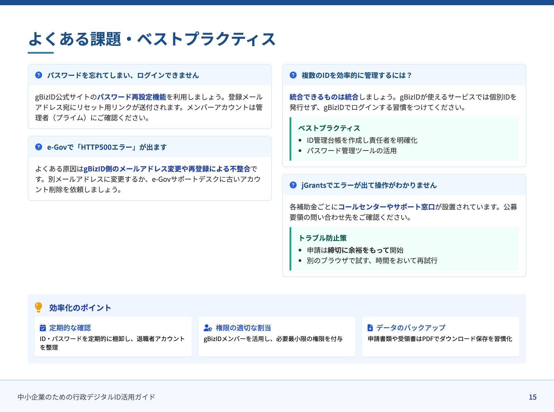Click the 効率化のポイント section title
Viewport: 554px width, 412px height.
(80, 308)
